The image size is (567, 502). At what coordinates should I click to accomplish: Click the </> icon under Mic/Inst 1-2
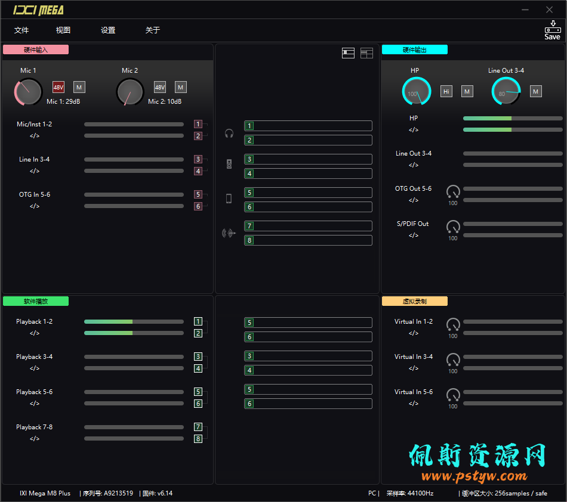[35, 136]
